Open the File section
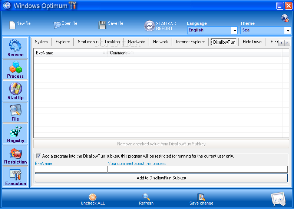The image size is (294, 209). (15, 112)
